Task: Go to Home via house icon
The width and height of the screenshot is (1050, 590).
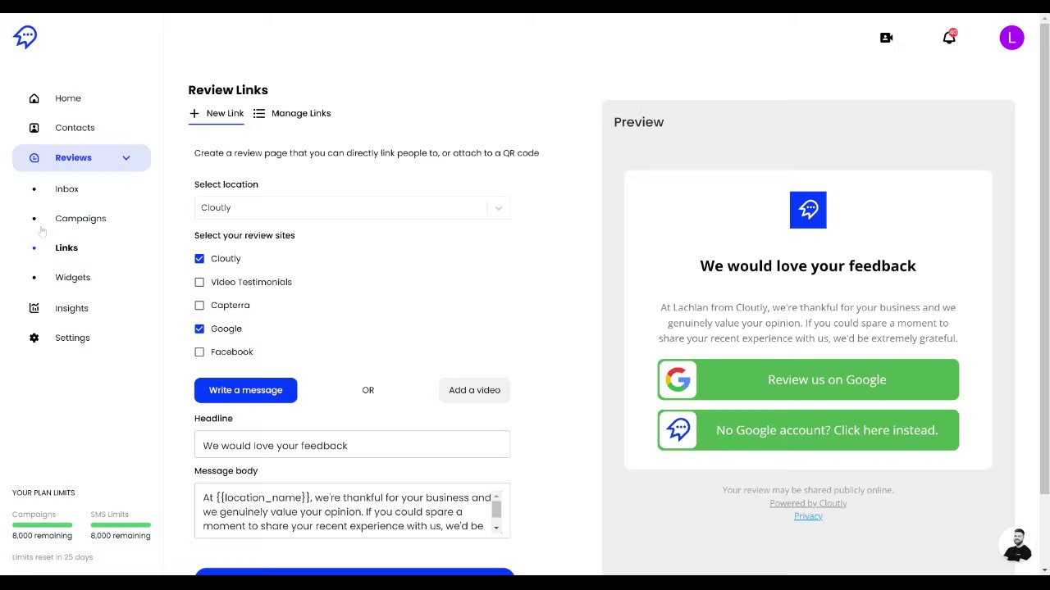Action: [x=34, y=98]
